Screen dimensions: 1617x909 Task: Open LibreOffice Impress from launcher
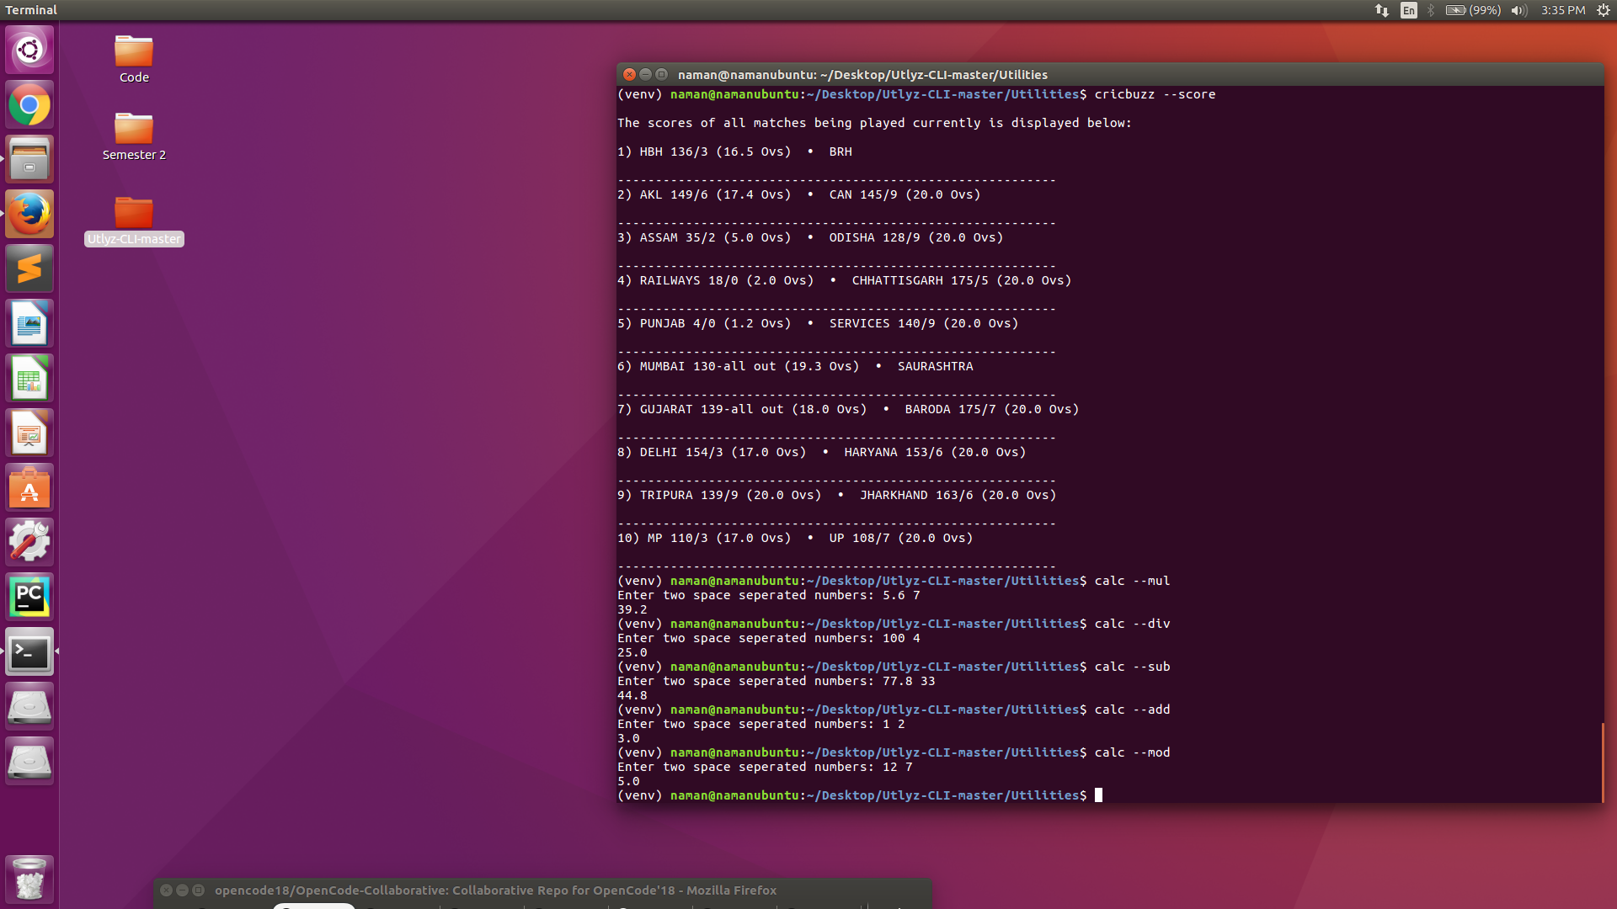[29, 433]
